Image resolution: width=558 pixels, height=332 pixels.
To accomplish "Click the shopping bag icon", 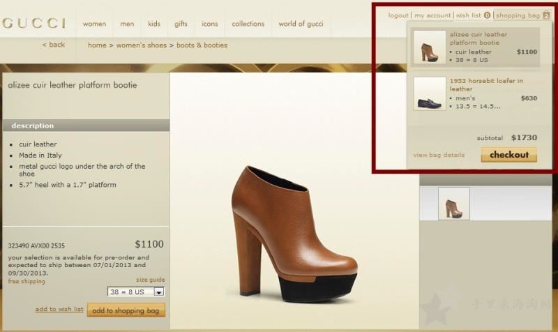I will (546, 15).
